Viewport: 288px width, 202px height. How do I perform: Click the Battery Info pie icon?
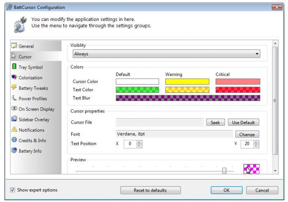(x=14, y=150)
